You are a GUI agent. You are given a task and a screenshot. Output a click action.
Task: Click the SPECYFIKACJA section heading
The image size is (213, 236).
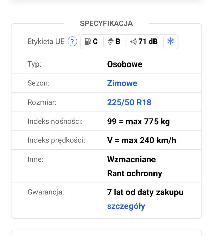[106, 23]
